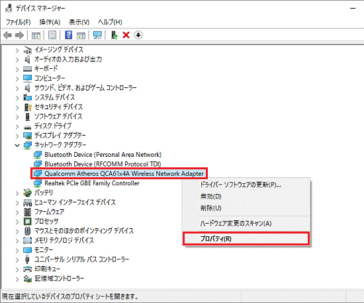Collapse the ネットワーク アダプター node
This screenshot has width=364, height=303.
17,146
